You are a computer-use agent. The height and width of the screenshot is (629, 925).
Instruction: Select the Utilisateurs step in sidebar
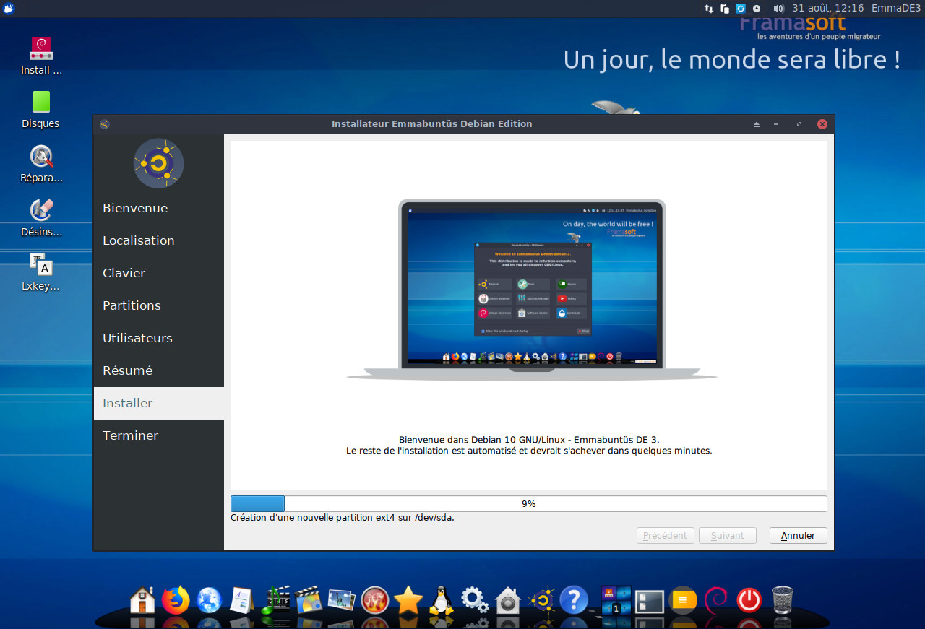pos(158,338)
